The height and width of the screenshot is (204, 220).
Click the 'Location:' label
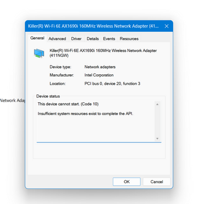point(58,84)
